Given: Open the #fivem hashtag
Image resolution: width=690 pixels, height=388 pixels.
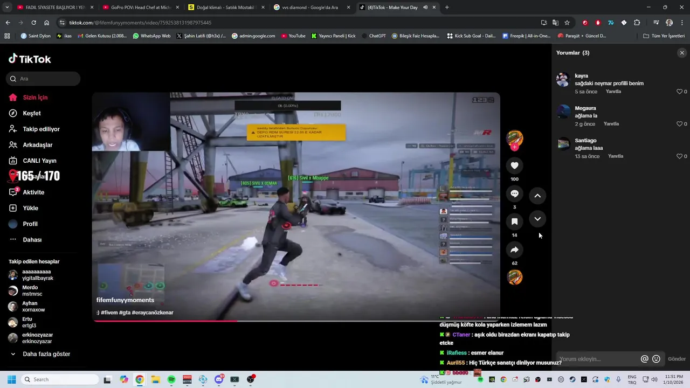Looking at the screenshot, I should click(x=109, y=313).
